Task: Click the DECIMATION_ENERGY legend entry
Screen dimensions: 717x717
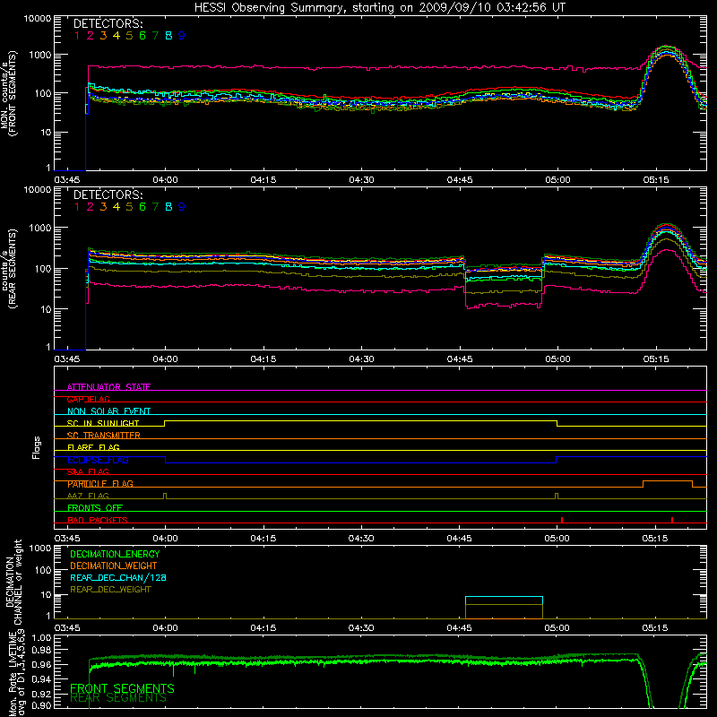Action: pyautogui.click(x=115, y=554)
